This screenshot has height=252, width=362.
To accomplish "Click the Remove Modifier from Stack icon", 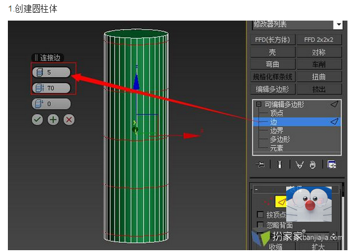I will coord(312,165).
